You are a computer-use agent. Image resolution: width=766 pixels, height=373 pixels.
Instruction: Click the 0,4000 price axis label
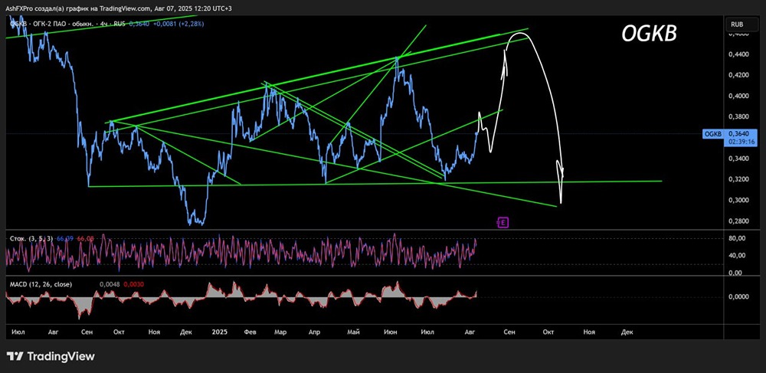[x=738, y=97]
